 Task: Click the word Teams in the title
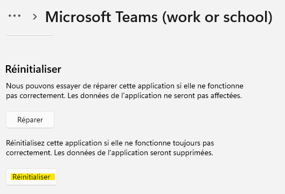(136, 17)
